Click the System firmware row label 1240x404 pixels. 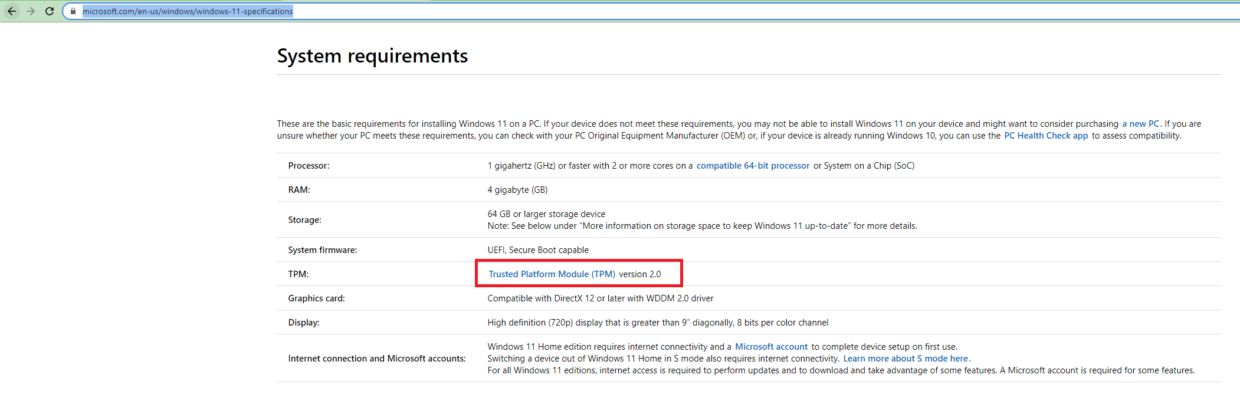[322, 250]
